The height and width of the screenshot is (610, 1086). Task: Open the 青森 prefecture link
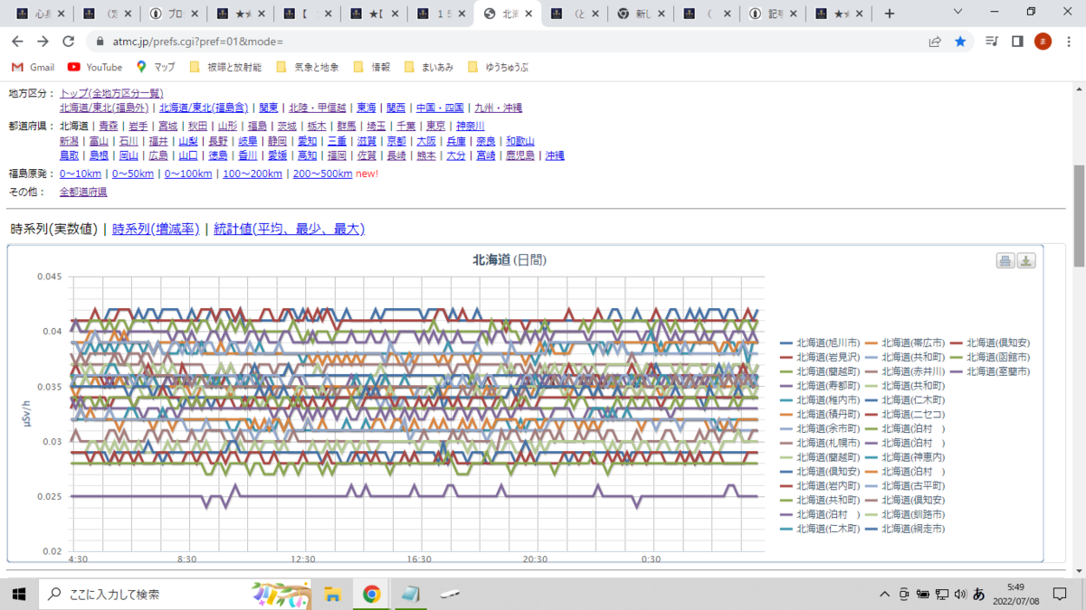(108, 127)
